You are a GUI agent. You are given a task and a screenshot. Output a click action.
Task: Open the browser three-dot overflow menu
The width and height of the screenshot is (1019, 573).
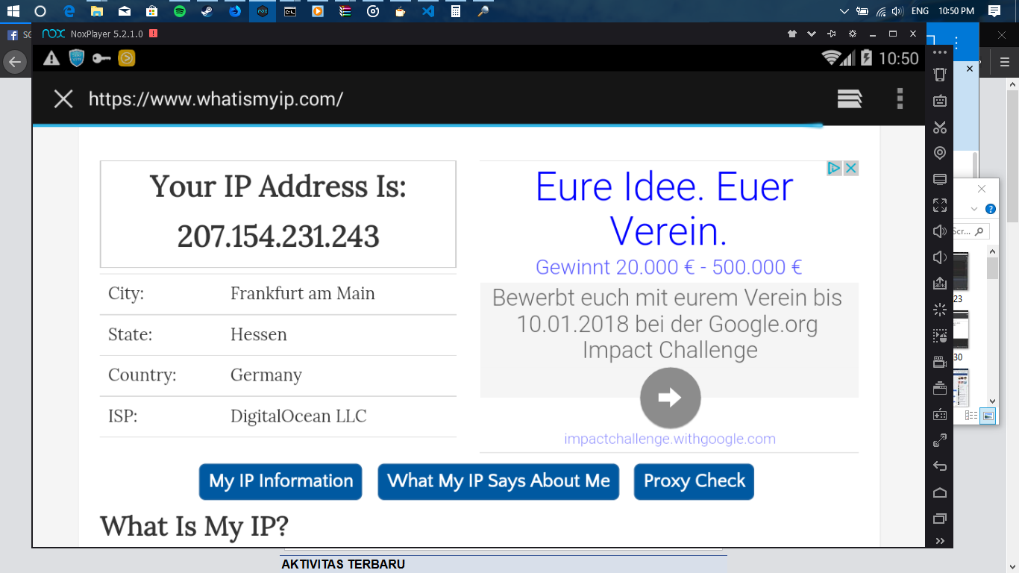point(900,98)
